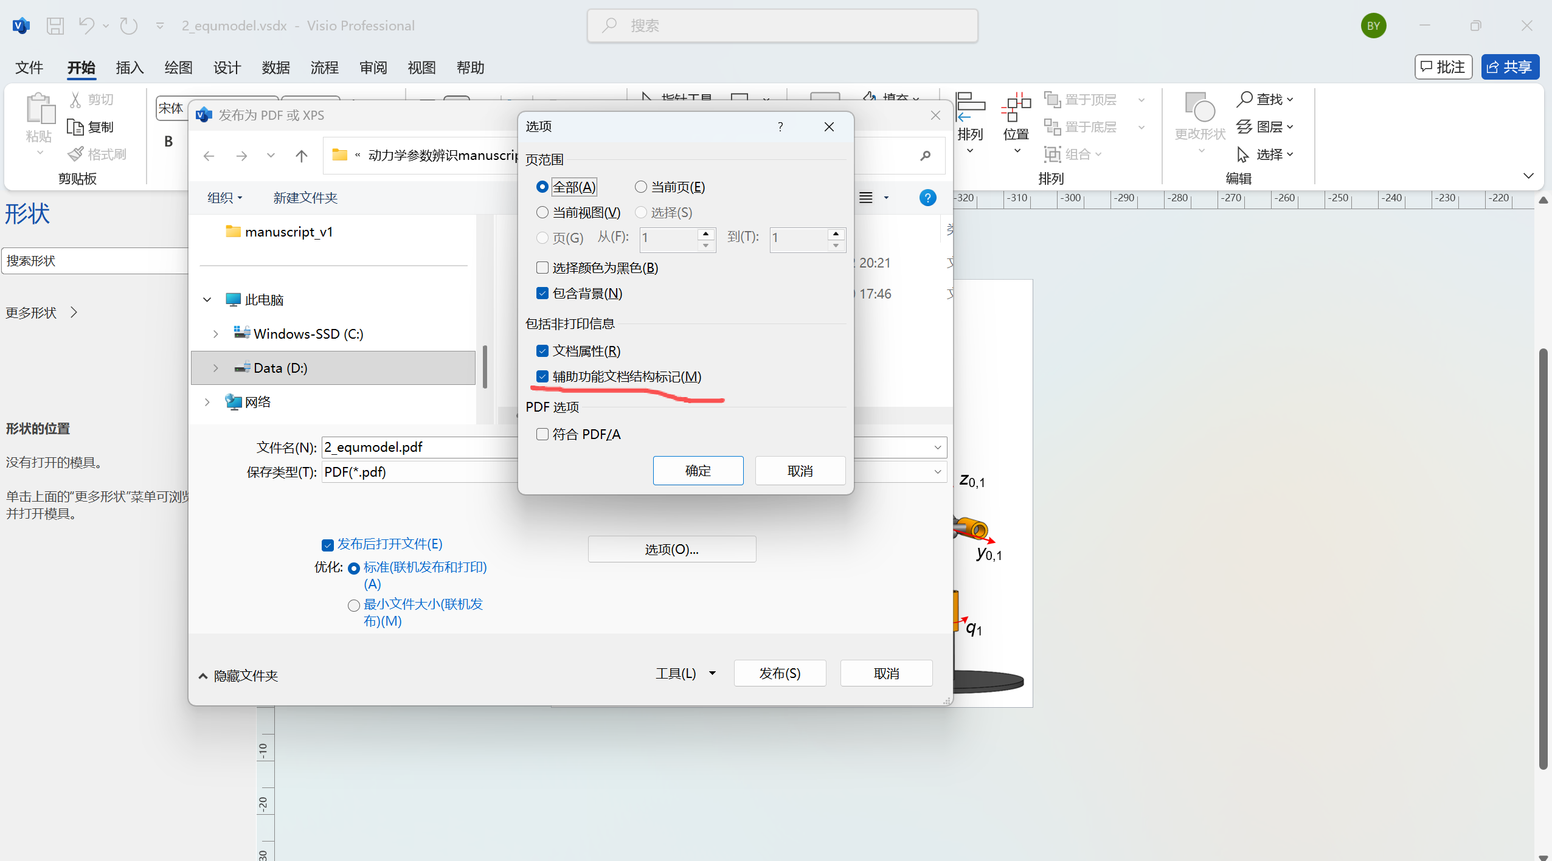Click the Format Painter (格式刷) icon
This screenshot has height=861, width=1552.
75,154
